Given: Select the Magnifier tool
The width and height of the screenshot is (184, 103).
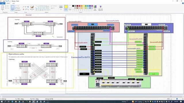Looking at the screenshot, I should [x=28, y=9].
